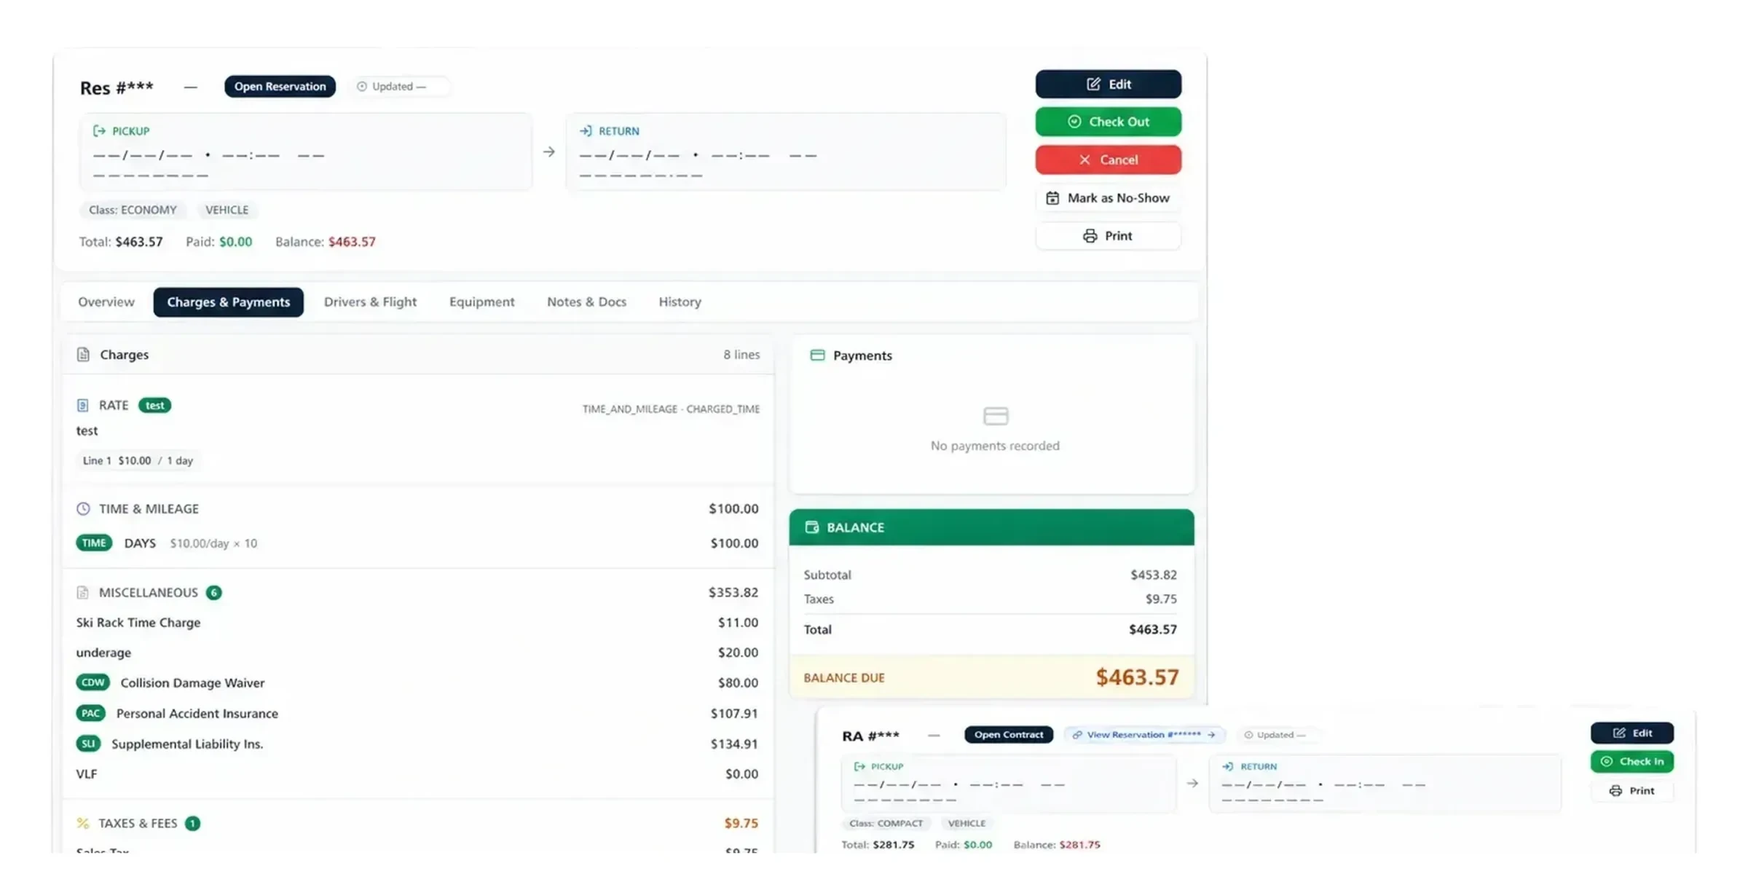Click 'Line 1 $10.00 / 1 day' chip
Viewport: 1748px width, 874px height.
(138, 461)
